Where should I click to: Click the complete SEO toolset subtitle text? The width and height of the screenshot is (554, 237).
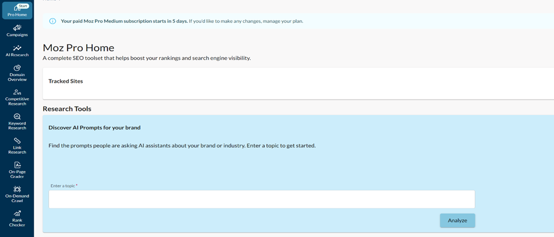click(x=147, y=58)
